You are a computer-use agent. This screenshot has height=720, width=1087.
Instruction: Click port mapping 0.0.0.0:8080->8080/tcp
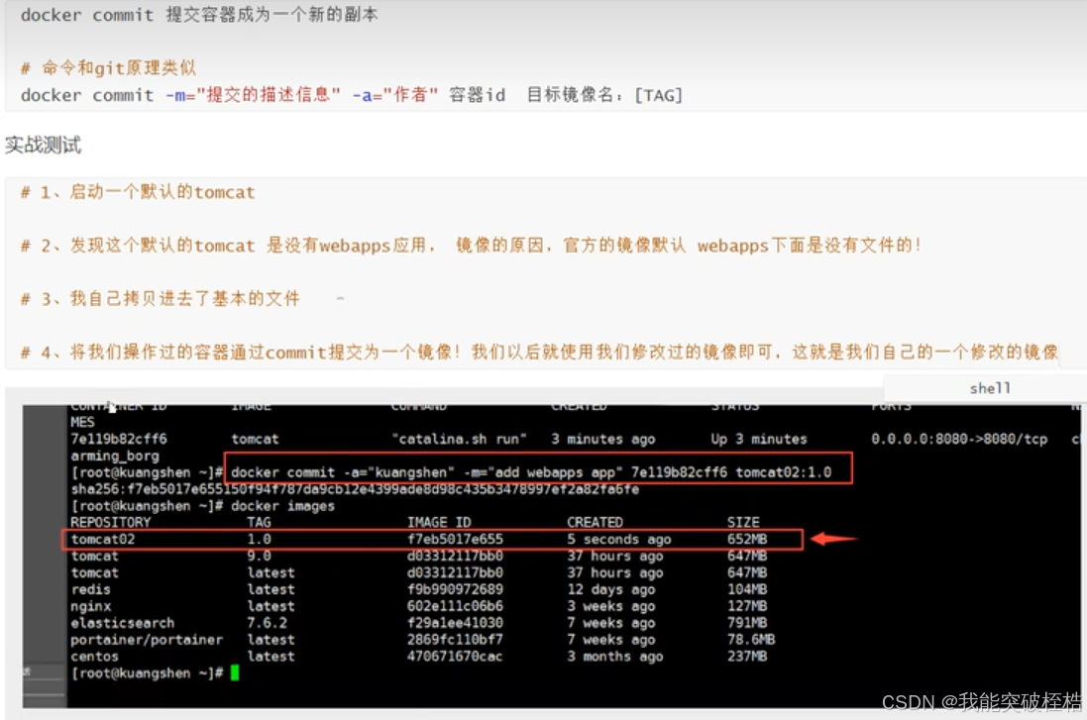click(959, 439)
